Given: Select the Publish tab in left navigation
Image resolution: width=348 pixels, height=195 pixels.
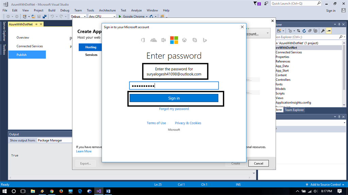Looking at the screenshot, I should 27,55.
